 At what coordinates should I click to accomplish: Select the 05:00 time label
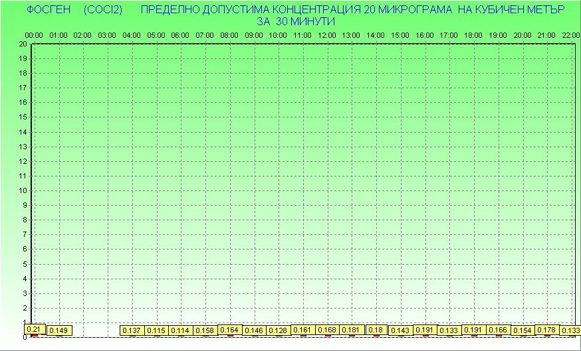pyautogui.click(x=156, y=35)
